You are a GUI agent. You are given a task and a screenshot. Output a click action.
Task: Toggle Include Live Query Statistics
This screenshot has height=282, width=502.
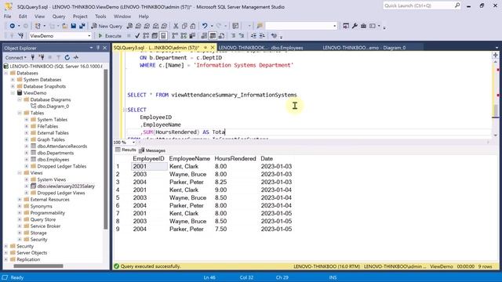184,36
